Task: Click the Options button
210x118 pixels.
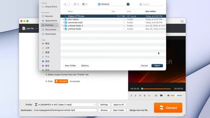Action: tap(85, 66)
